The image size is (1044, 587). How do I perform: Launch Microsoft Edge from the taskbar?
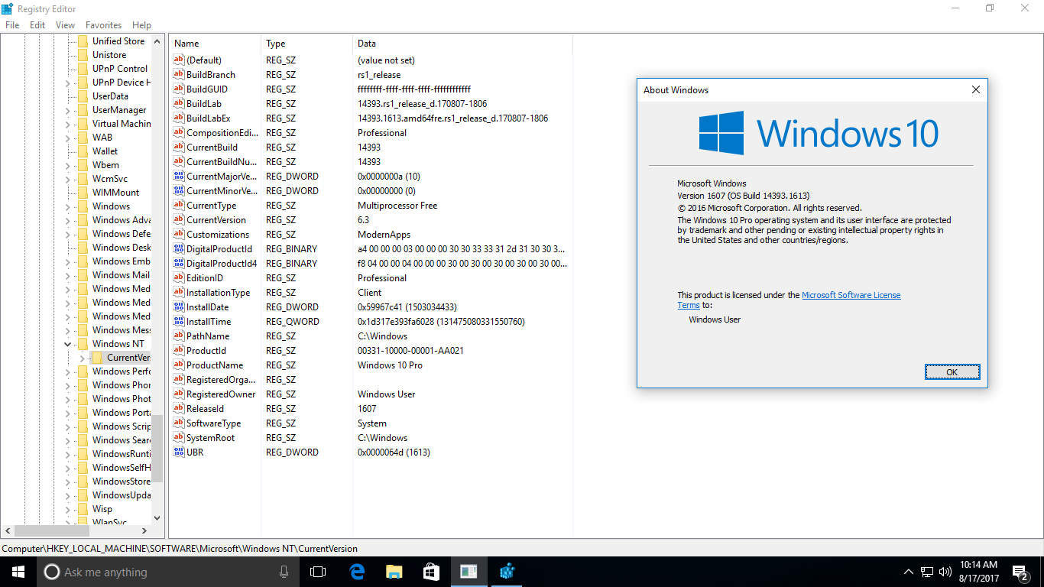pyautogui.click(x=357, y=572)
